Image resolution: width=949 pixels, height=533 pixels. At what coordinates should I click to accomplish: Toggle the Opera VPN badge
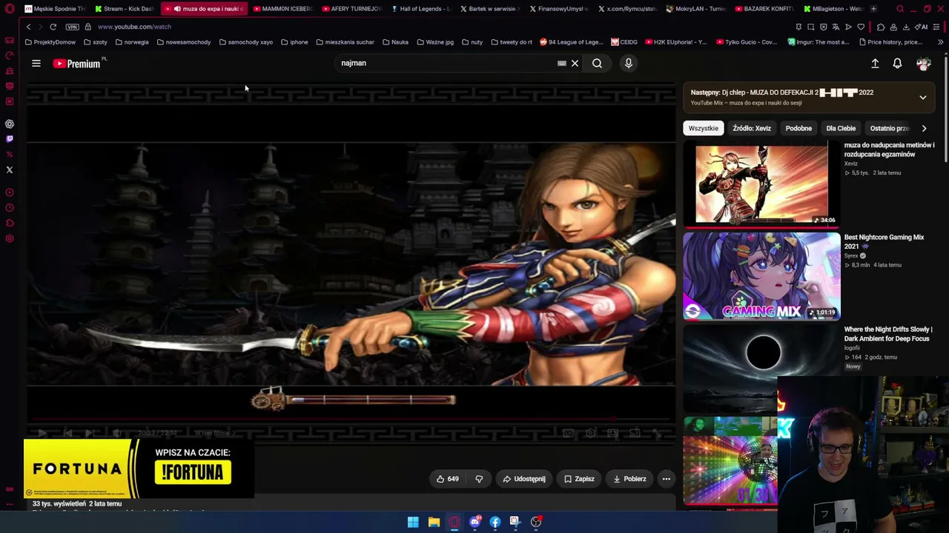[x=72, y=27]
